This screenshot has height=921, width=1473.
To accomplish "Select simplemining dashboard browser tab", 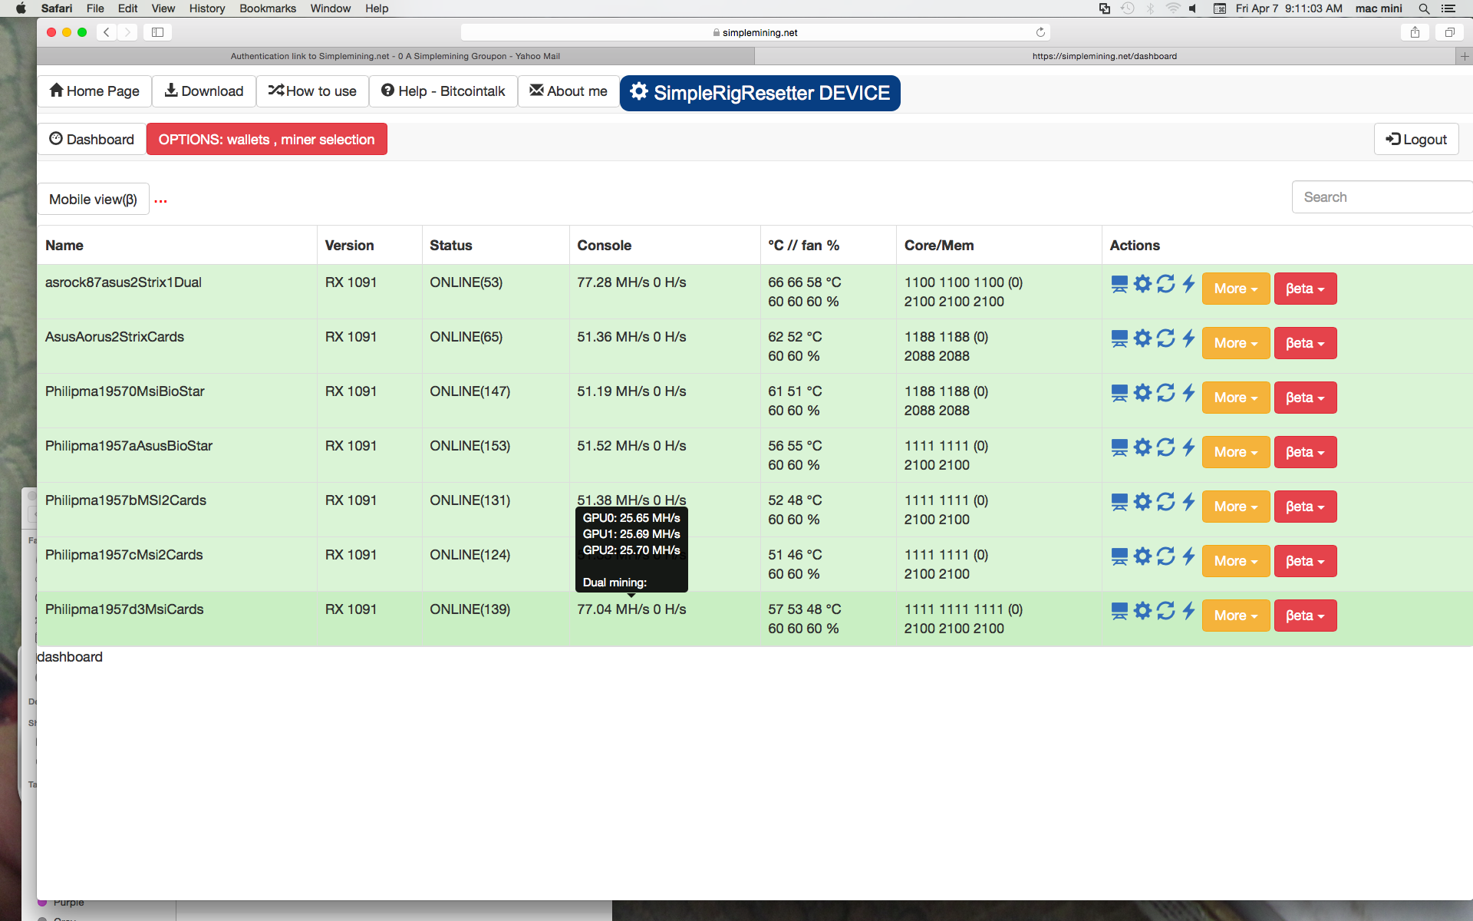I will point(1104,56).
